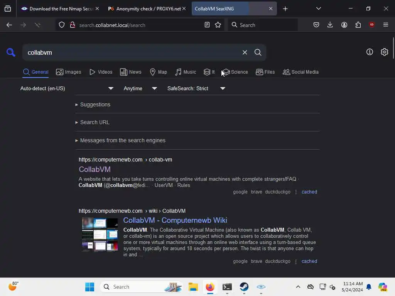Open a new tab with the plus button
The image size is (395, 296).
click(x=285, y=9)
